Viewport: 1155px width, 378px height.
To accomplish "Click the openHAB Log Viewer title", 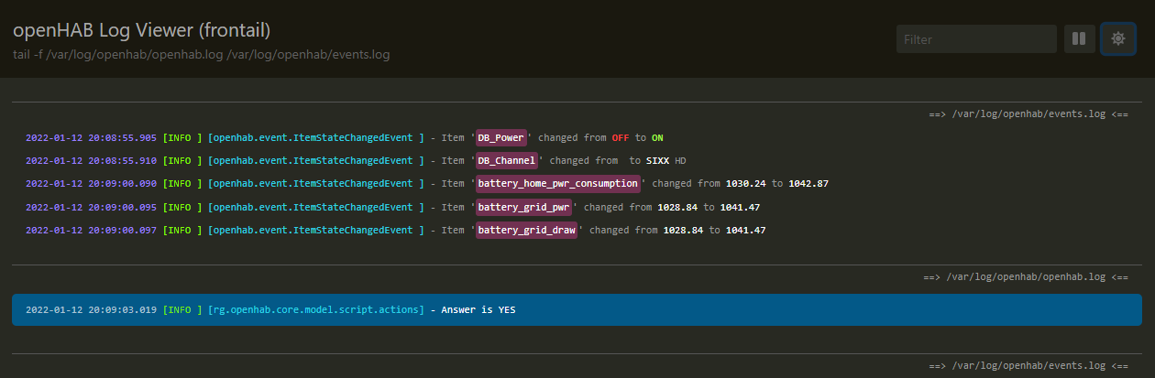I will click(x=141, y=30).
